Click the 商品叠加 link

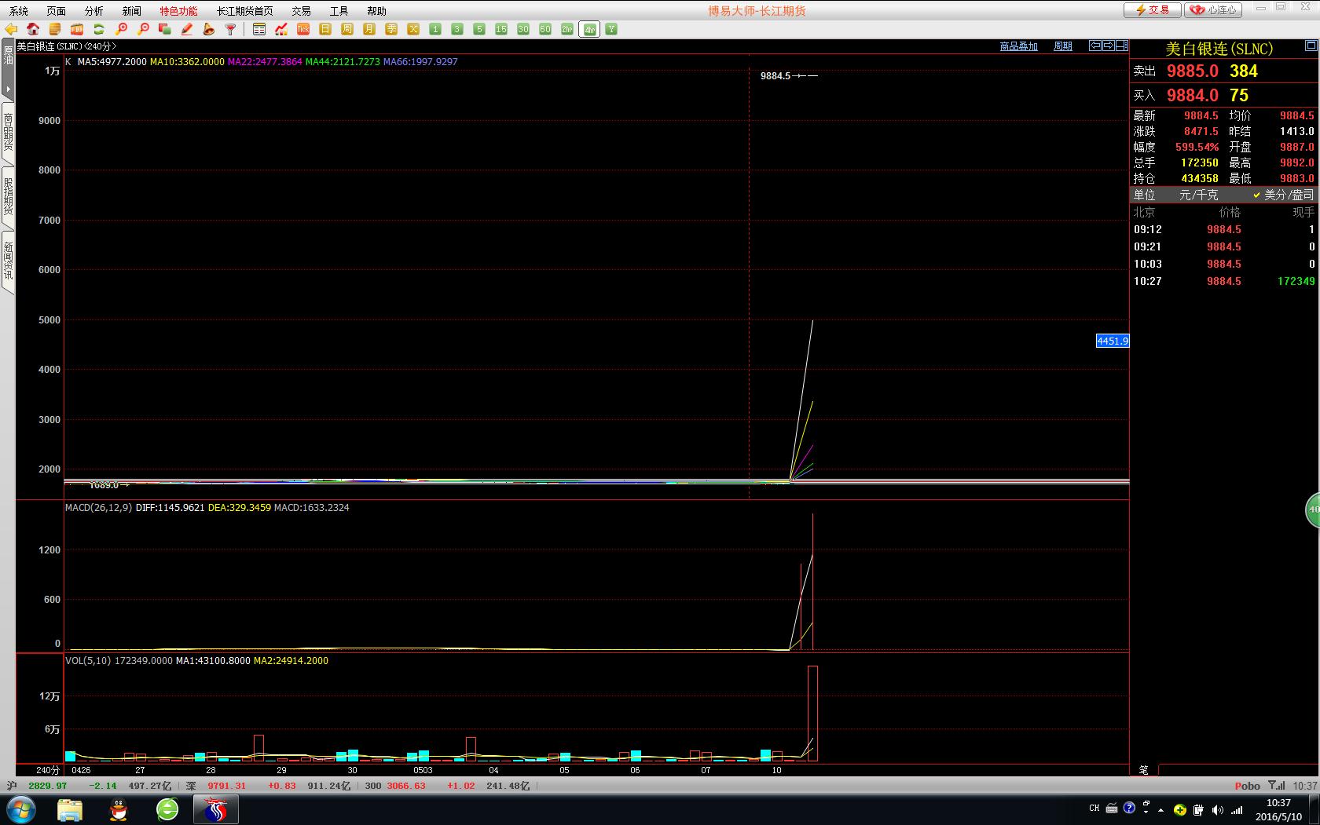pyautogui.click(x=1018, y=46)
